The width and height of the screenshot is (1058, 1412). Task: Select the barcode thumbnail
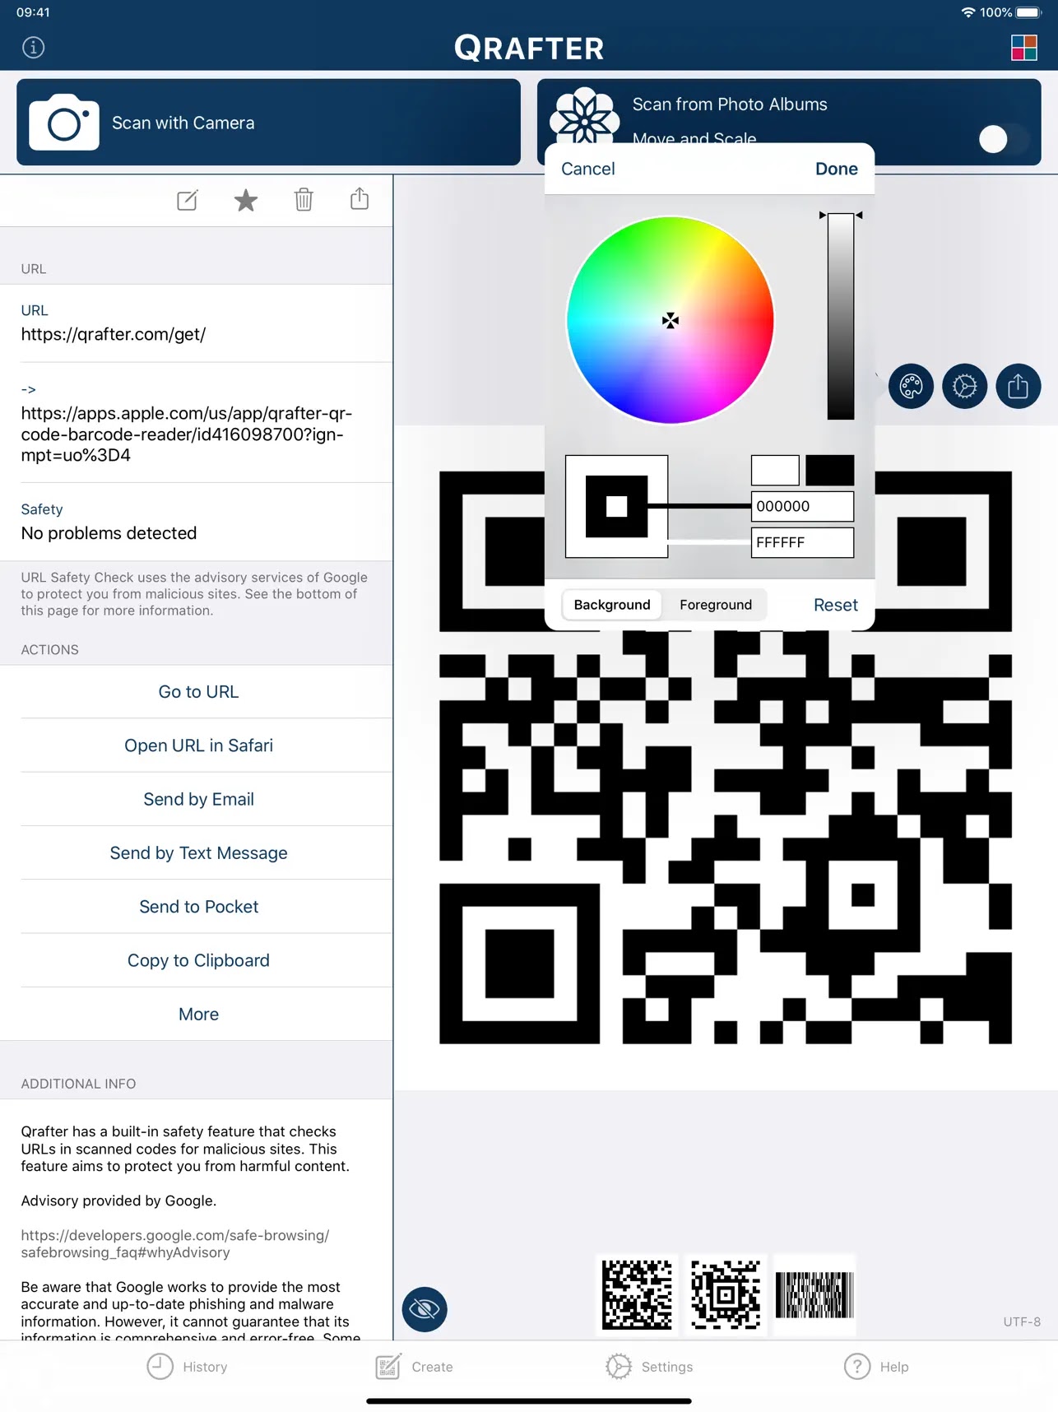tap(814, 1295)
